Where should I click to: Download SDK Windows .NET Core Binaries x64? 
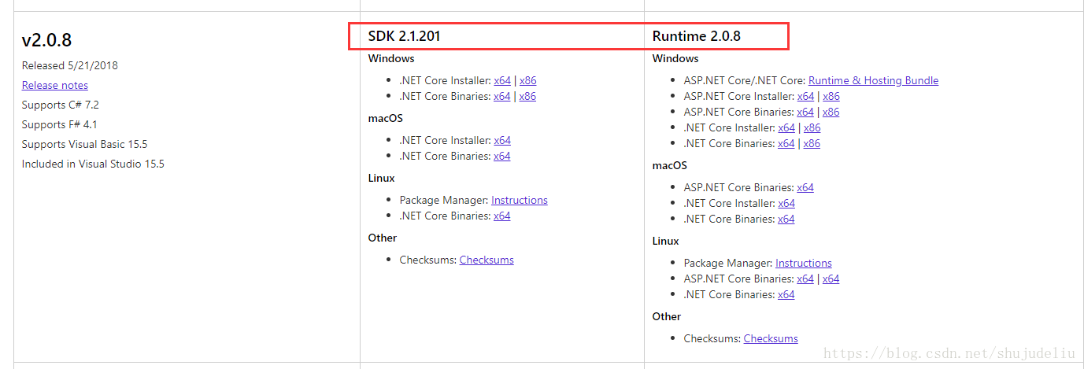tap(502, 96)
